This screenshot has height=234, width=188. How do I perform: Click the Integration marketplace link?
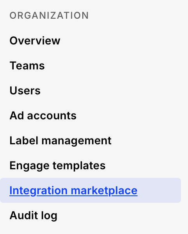[73, 191]
